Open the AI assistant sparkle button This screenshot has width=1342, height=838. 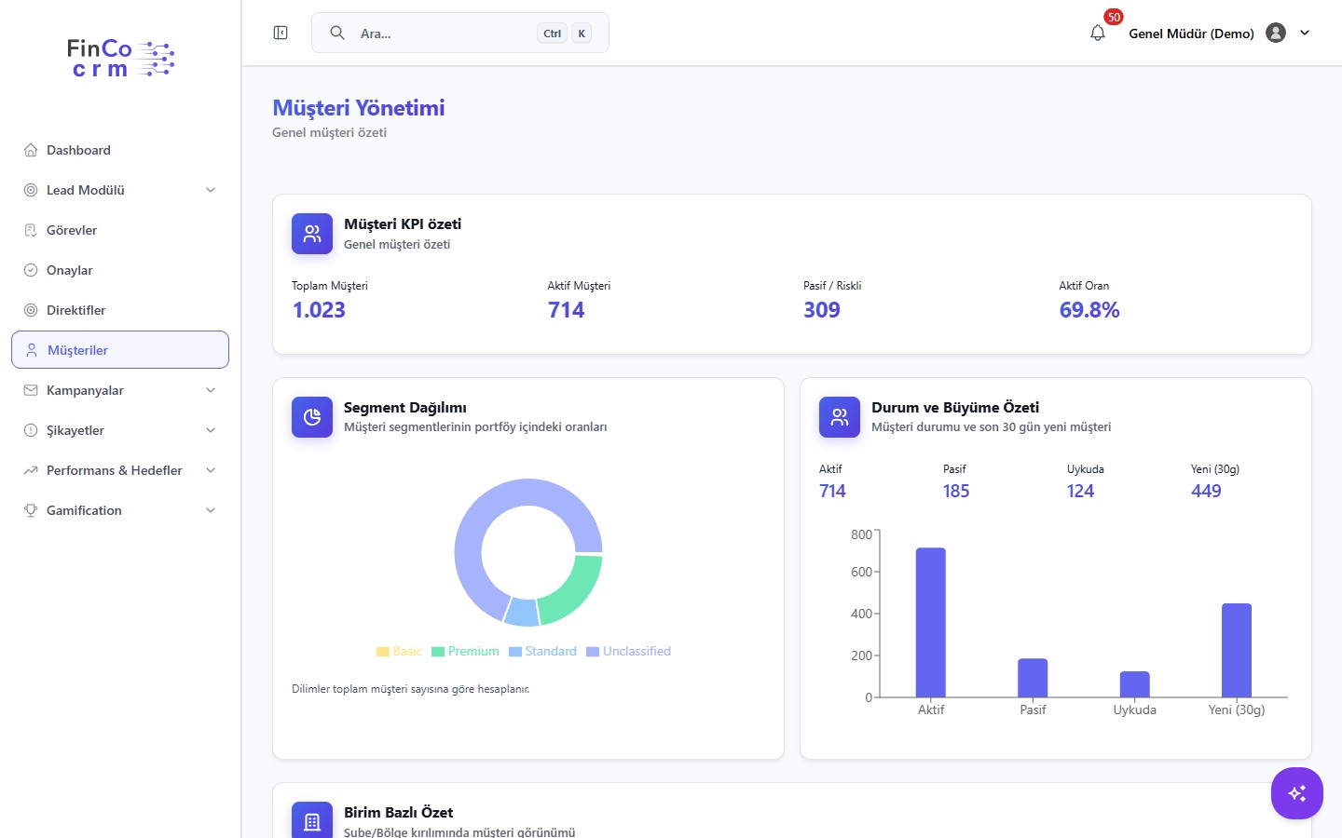point(1297,793)
